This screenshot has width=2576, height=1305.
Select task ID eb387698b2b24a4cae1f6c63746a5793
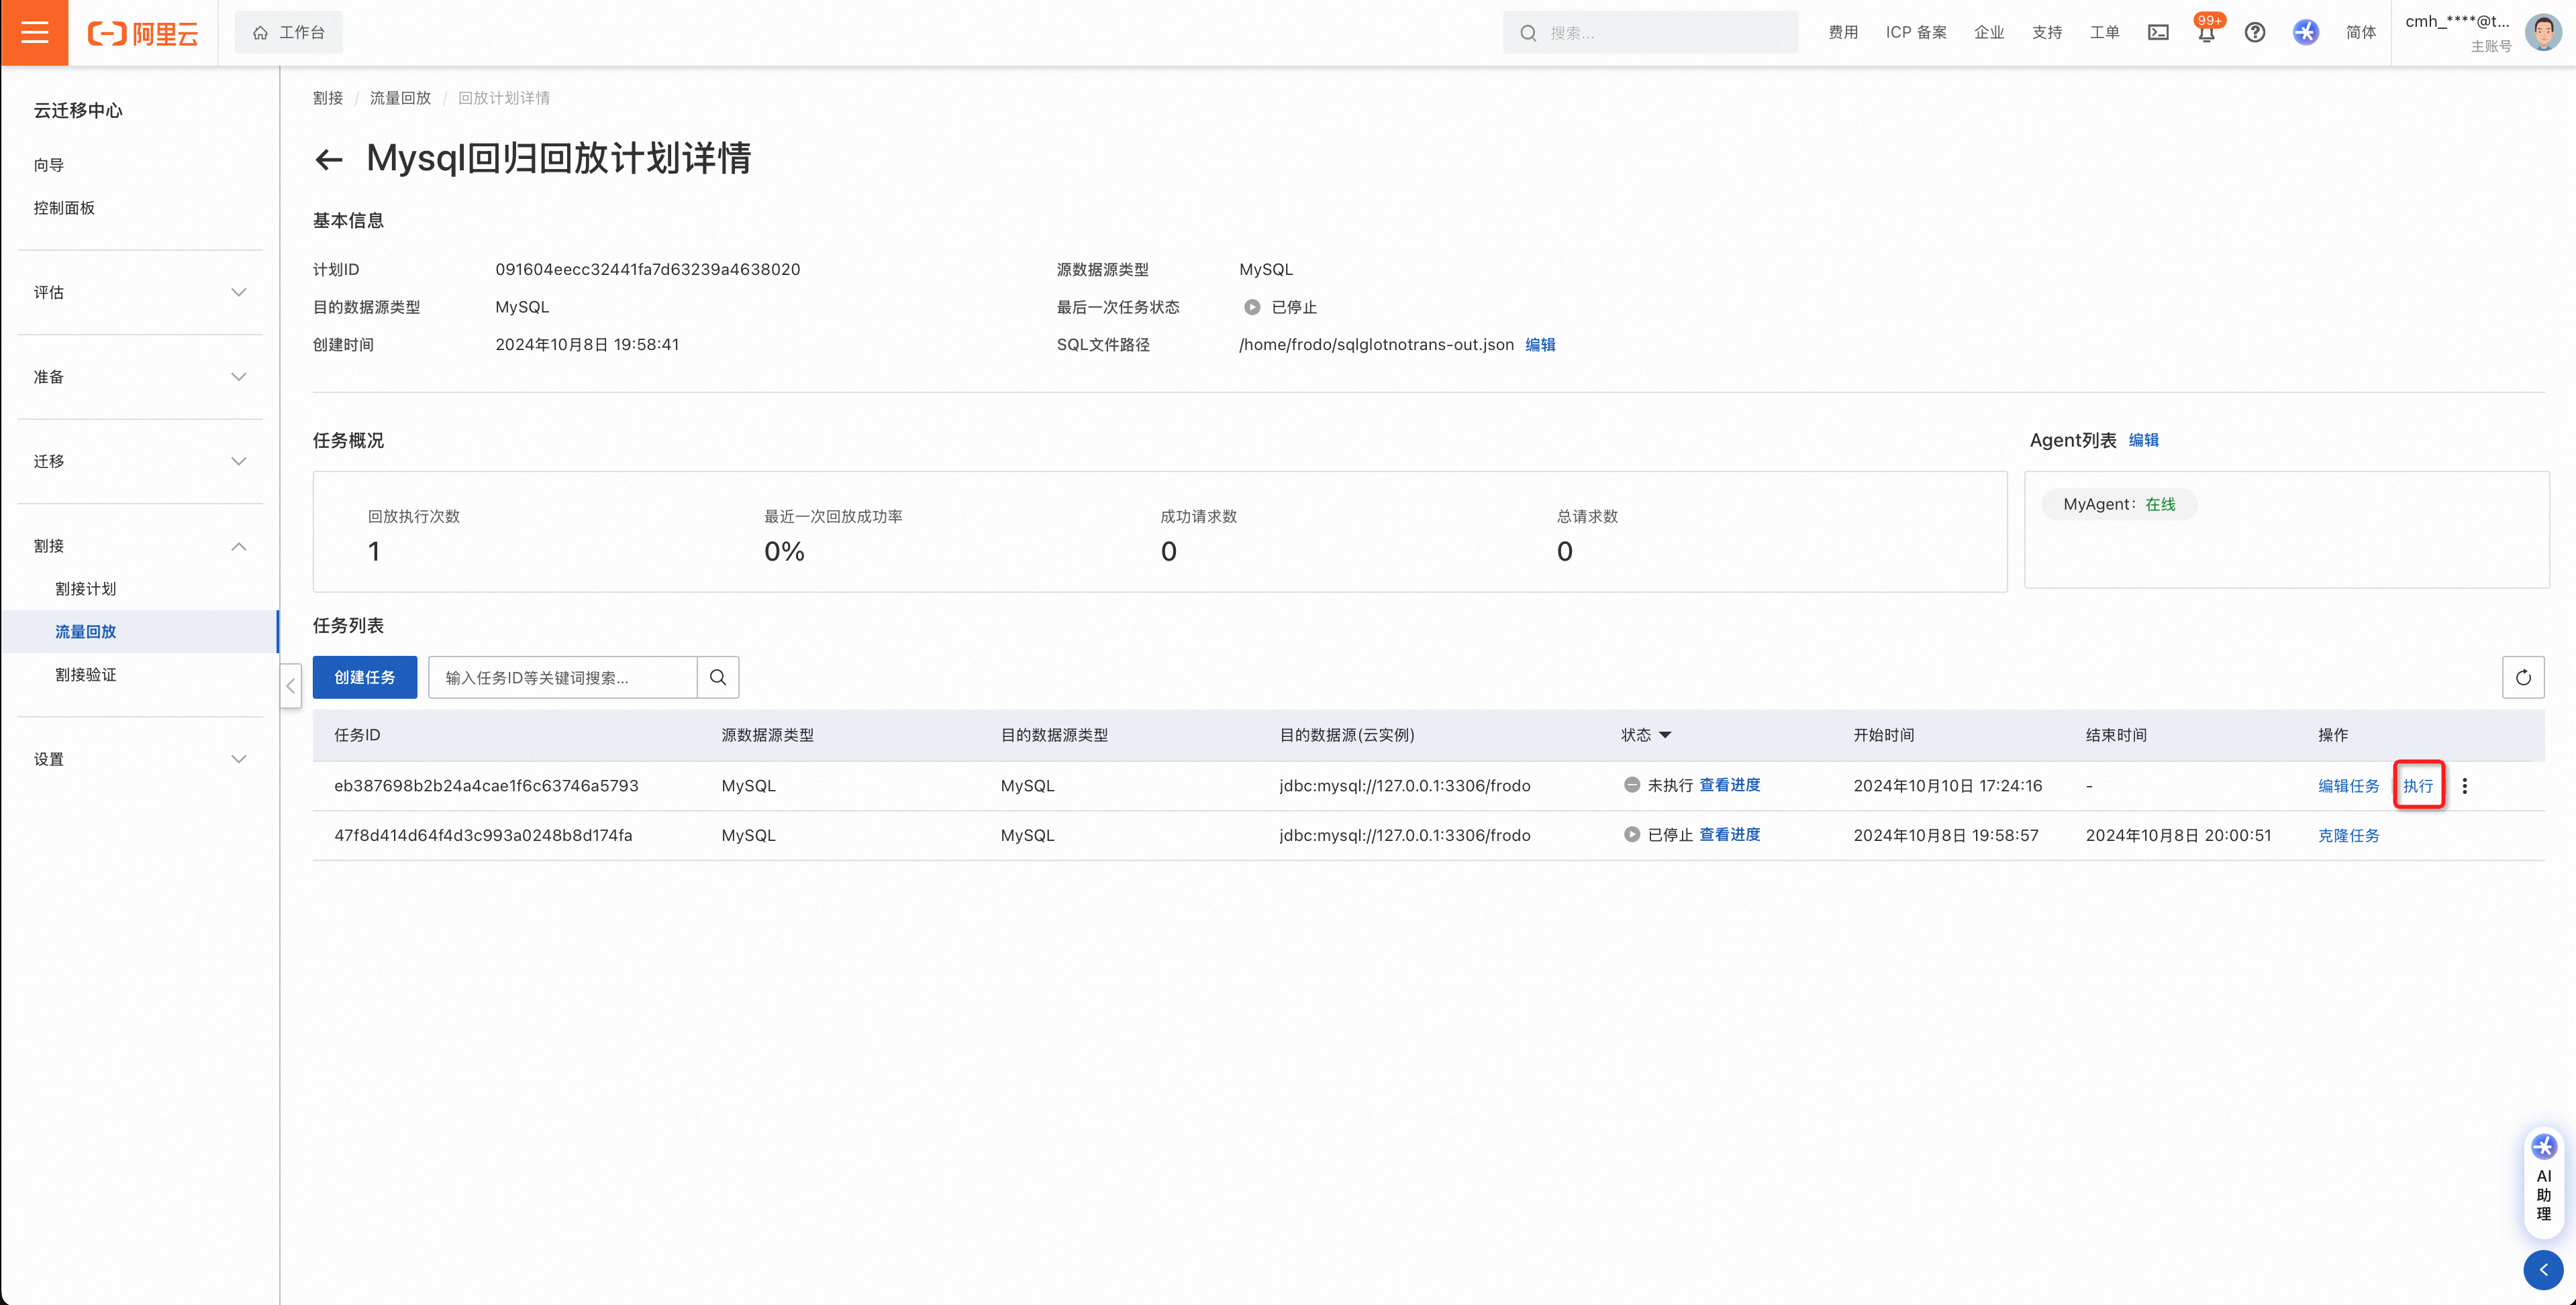(486, 787)
